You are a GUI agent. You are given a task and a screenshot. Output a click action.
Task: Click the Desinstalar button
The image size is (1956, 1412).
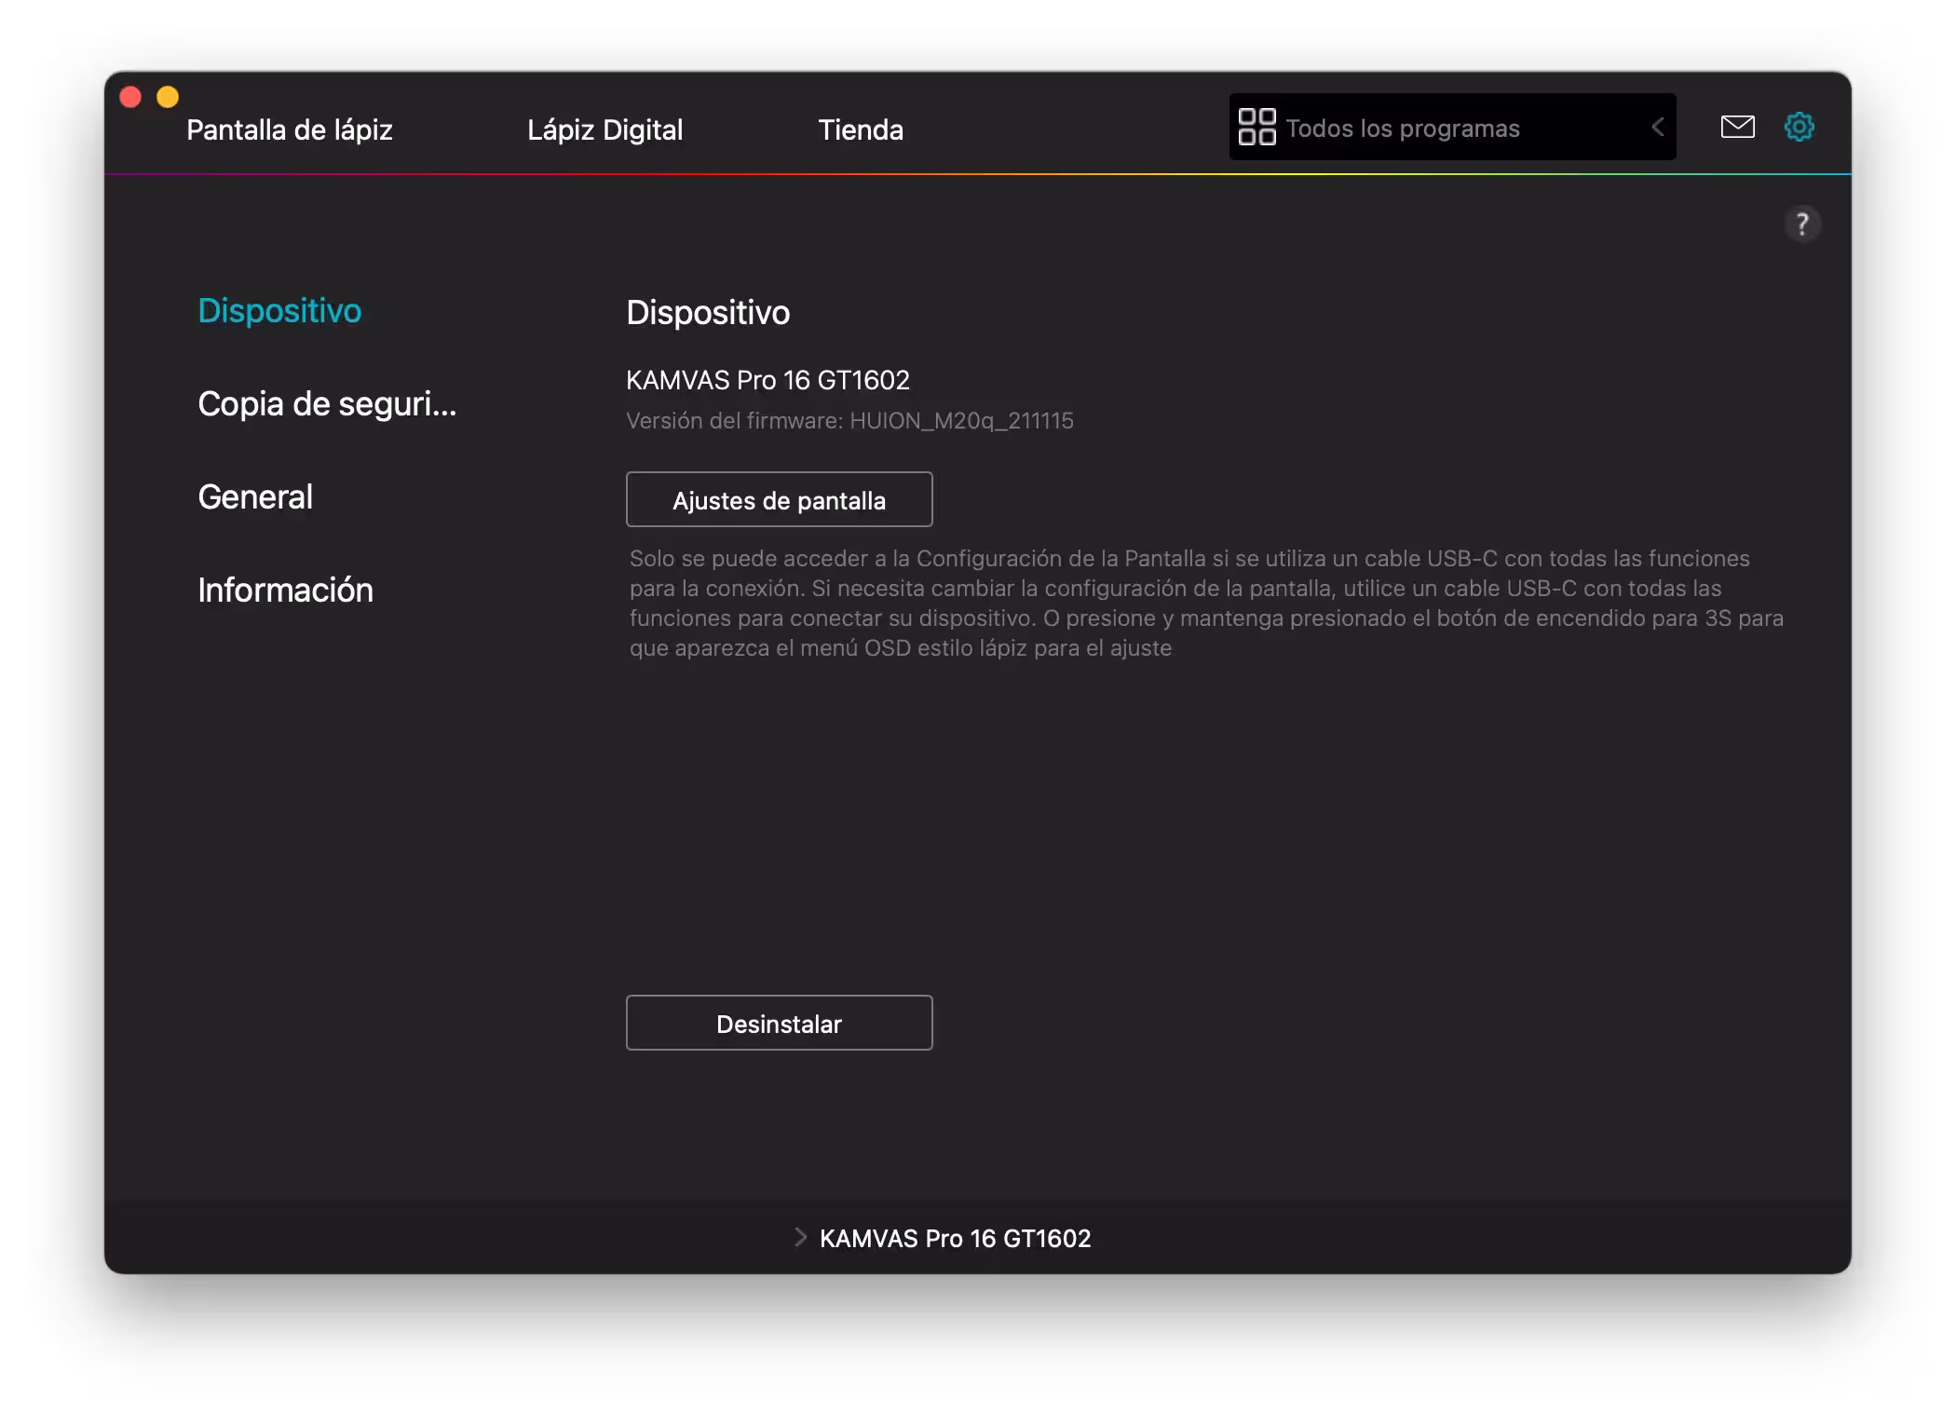[780, 1023]
